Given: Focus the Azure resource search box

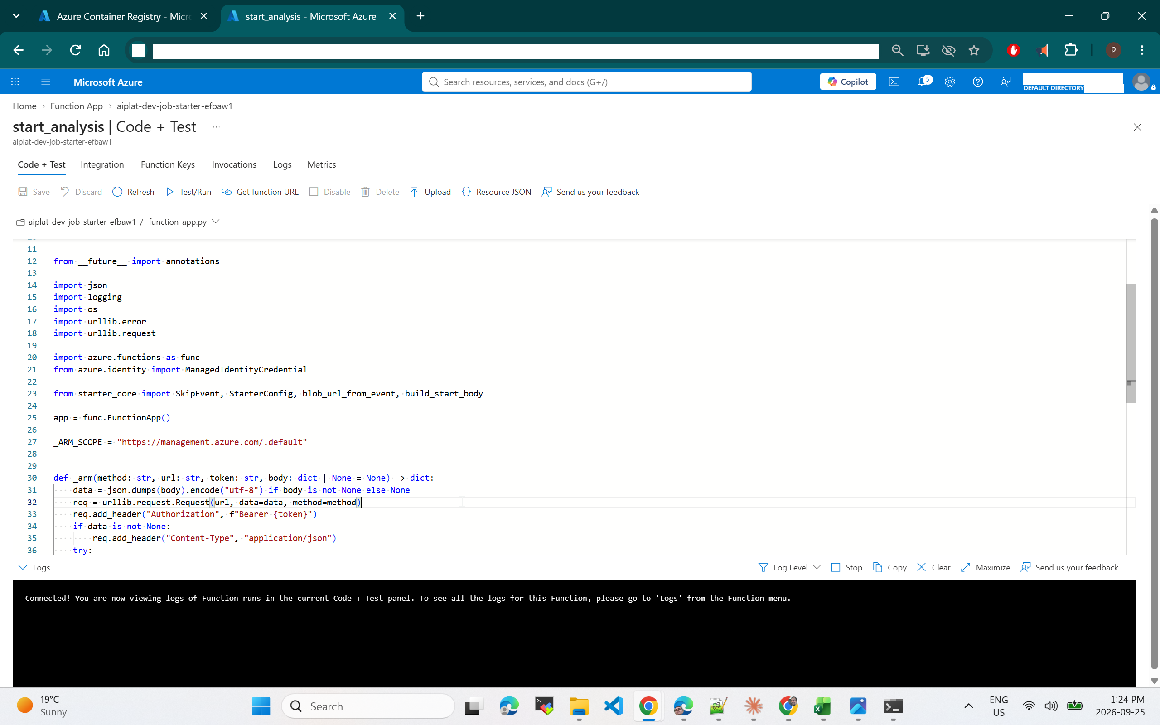Looking at the screenshot, I should click(586, 82).
